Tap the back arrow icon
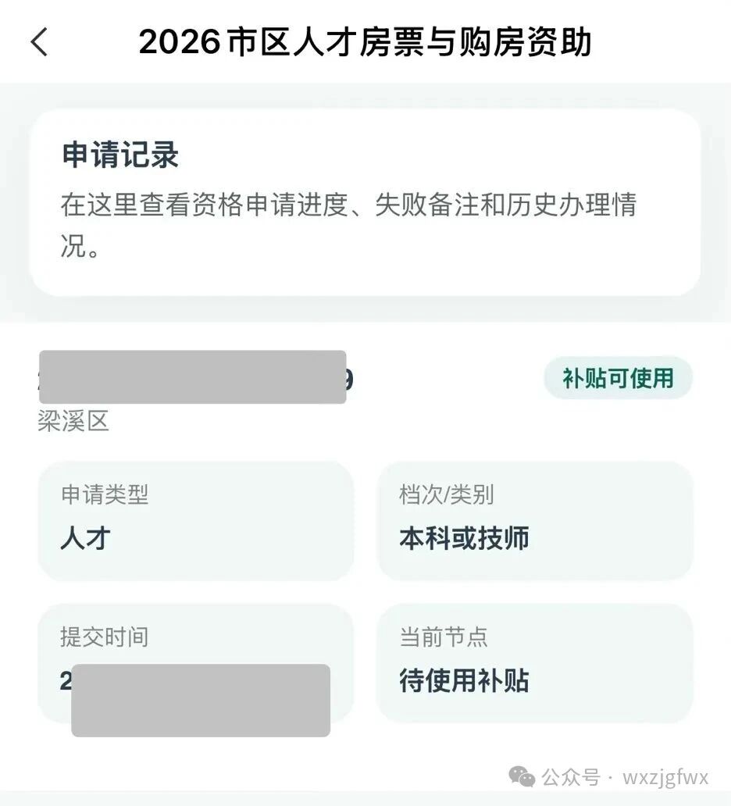 click(x=40, y=41)
